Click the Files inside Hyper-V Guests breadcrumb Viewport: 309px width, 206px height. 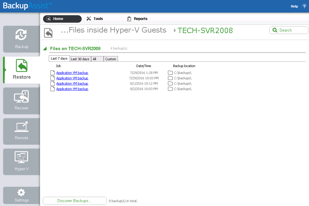click(x=114, y=30)
